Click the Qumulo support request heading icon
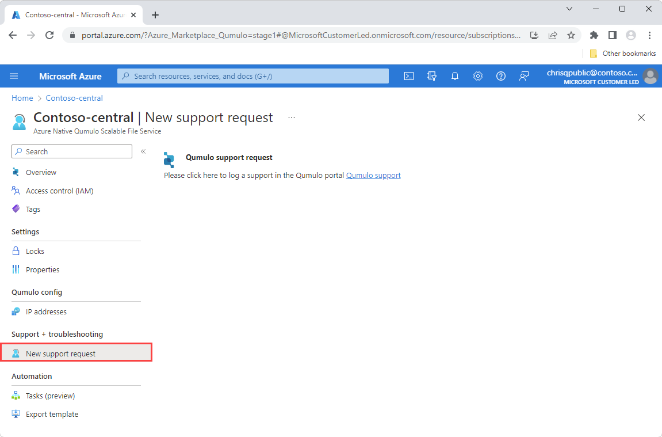 point(169,159)
